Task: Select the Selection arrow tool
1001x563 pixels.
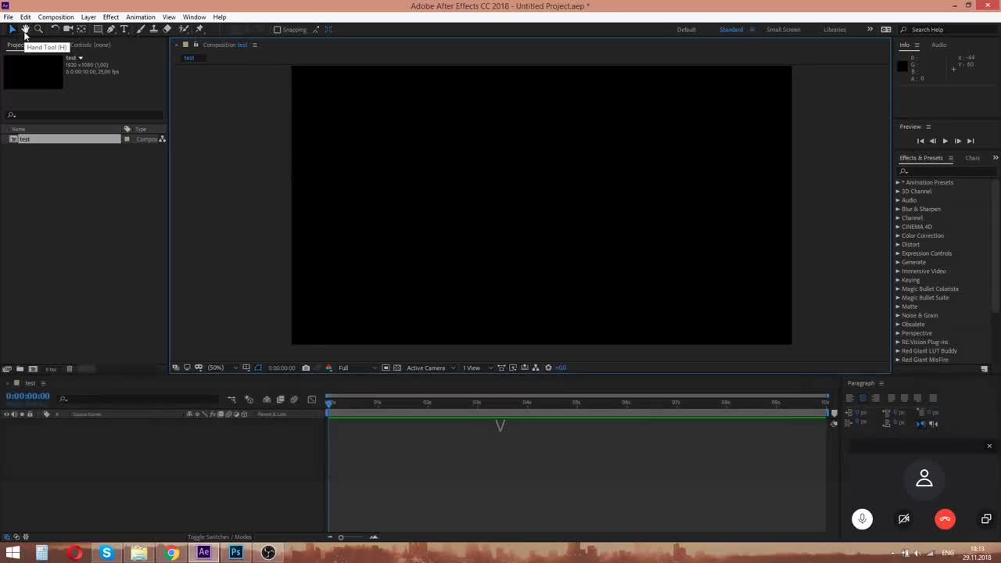Action: point(12,29)
